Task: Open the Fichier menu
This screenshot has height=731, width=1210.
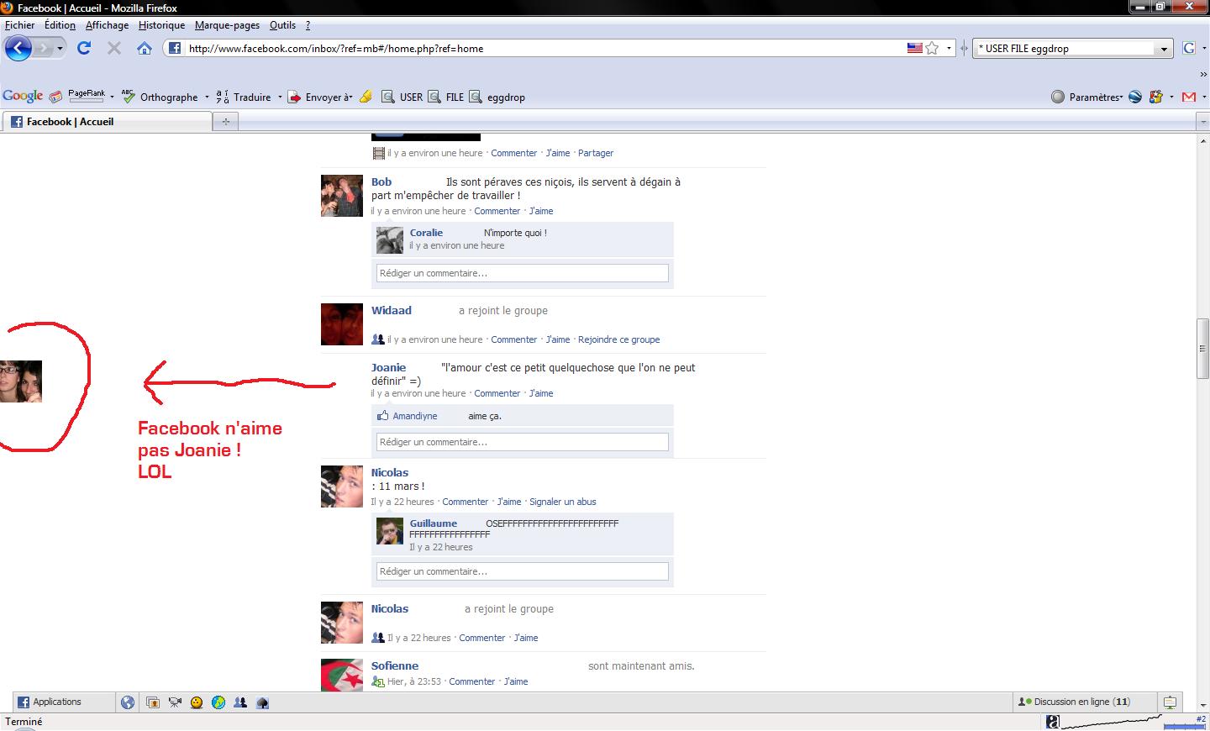Action: point(20,25)
